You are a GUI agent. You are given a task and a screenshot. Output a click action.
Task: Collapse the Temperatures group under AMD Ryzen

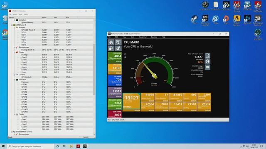(x=15, y=47)
